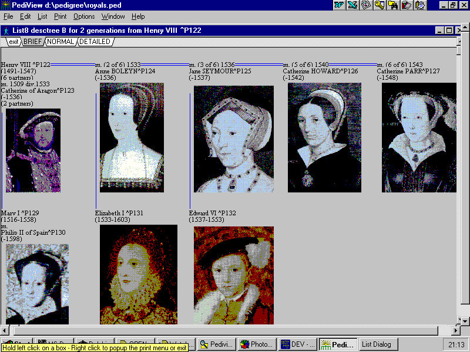Click the key icon in the shortcut bar
470x352 pixels.
pos(380,5)
